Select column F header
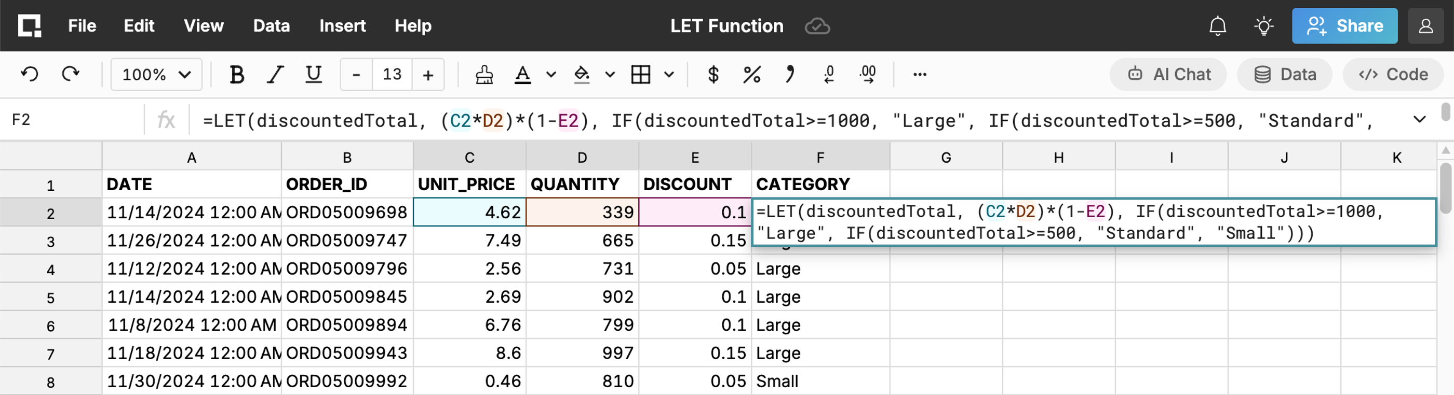Viewport: 1454px width, 395px height. 820,157
